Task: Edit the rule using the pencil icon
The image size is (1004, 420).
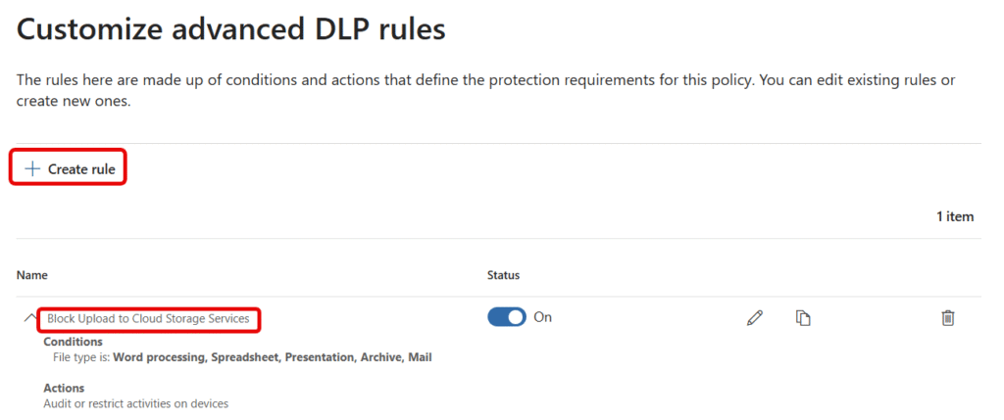Action: (x=755, y=318)
